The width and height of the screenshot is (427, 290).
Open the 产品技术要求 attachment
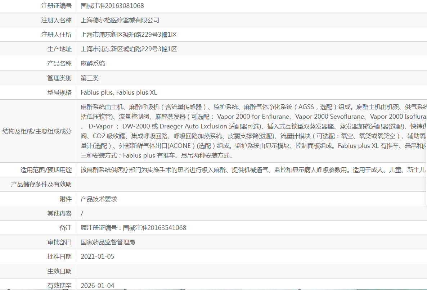point(99,199)
